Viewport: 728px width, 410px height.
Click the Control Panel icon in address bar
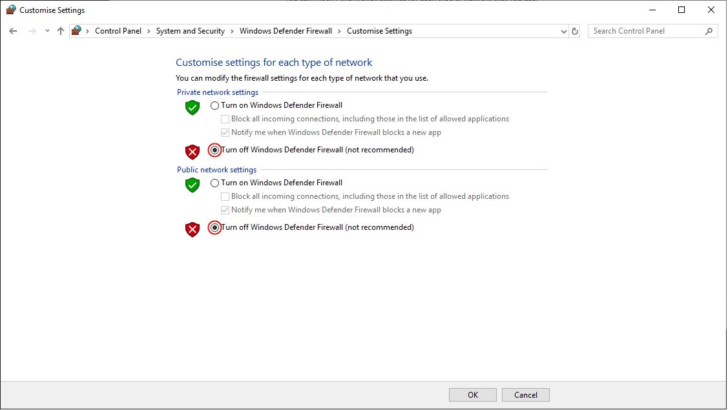[x=77, y=31]
